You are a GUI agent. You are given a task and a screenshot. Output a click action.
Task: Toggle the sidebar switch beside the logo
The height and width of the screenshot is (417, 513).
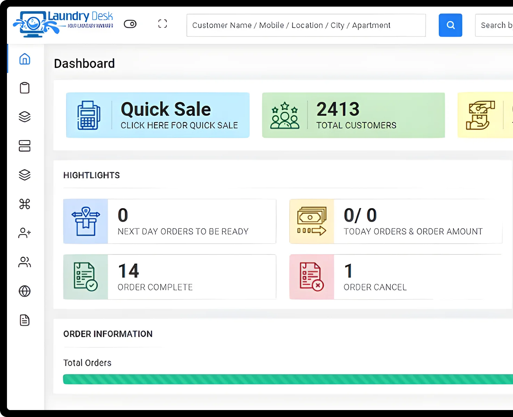click(130, 24)
